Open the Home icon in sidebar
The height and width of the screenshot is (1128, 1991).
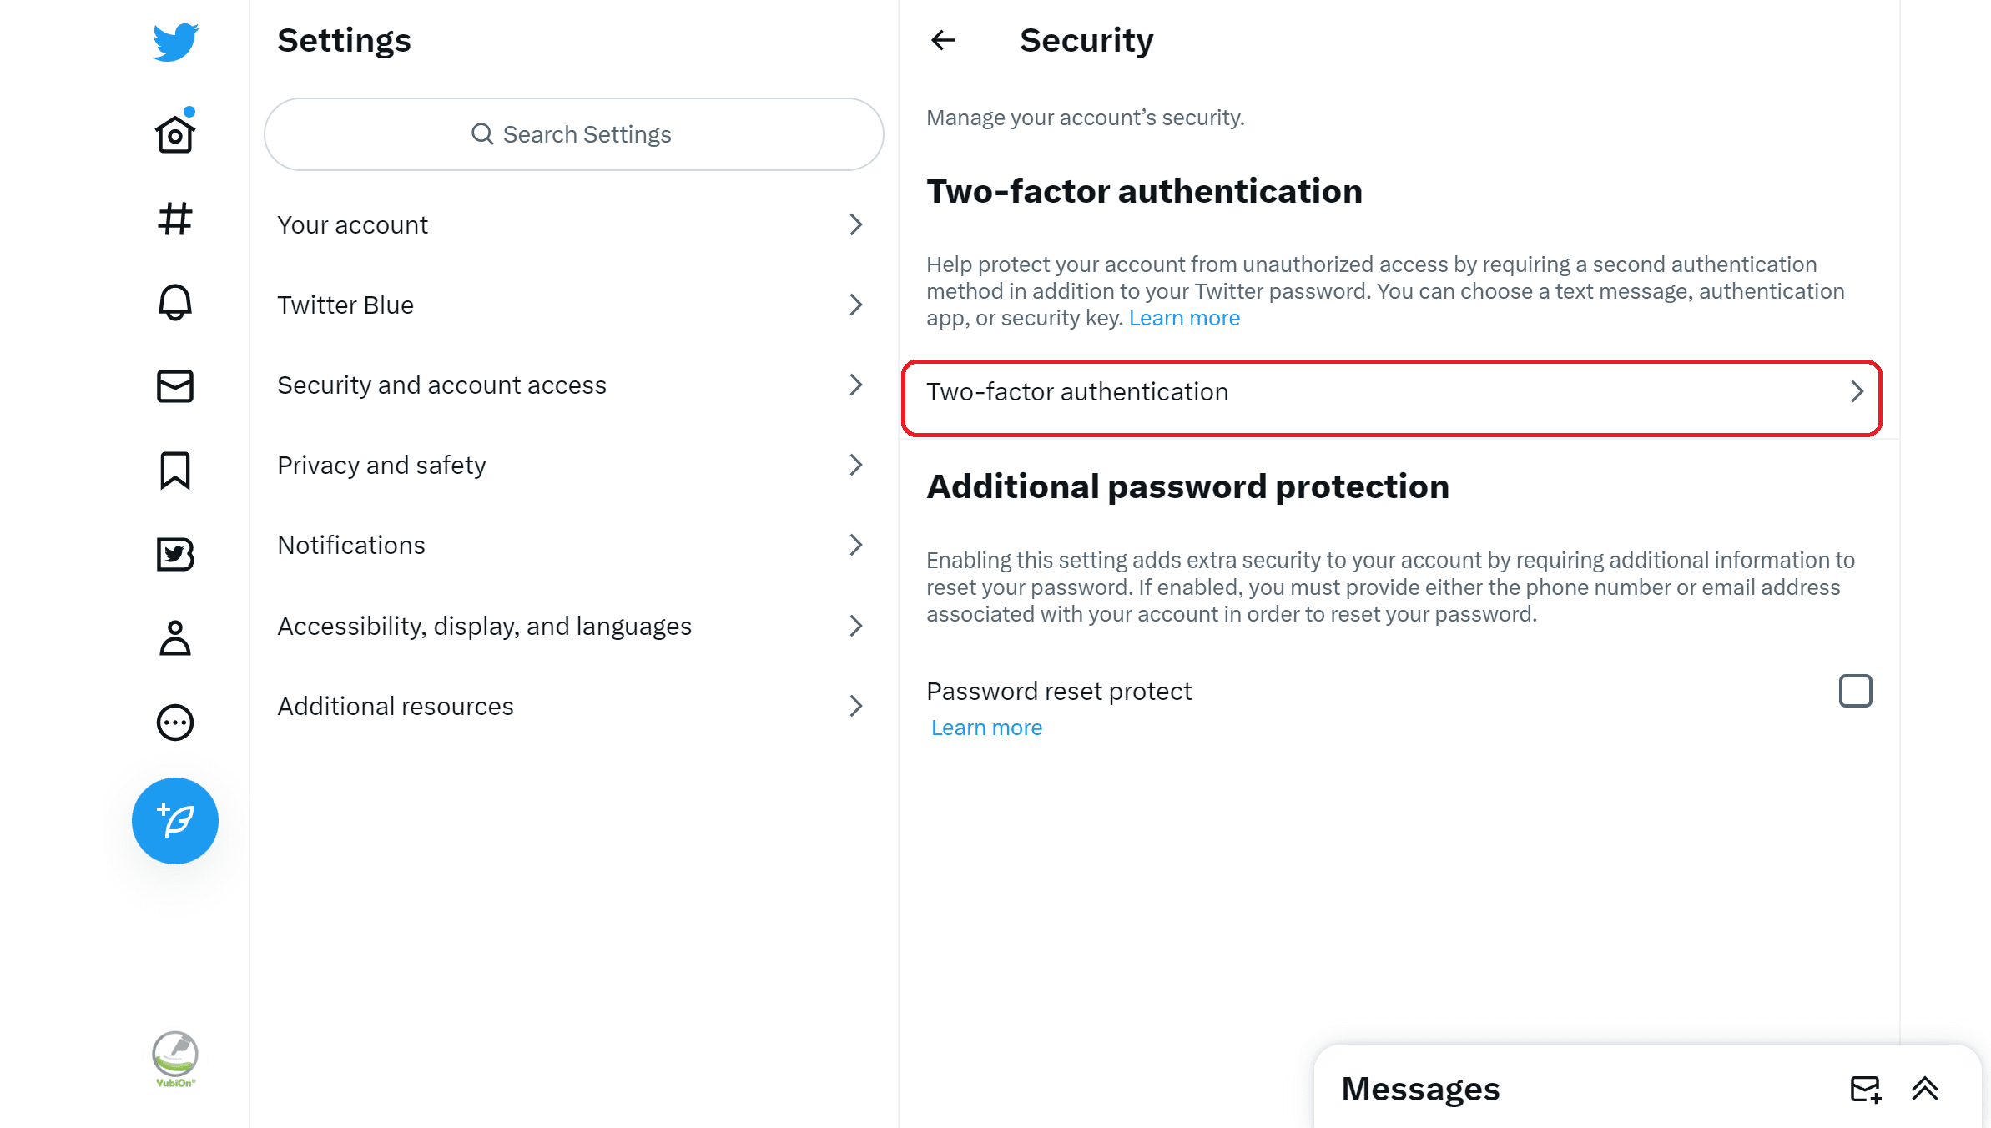click(x=175, y=133)
